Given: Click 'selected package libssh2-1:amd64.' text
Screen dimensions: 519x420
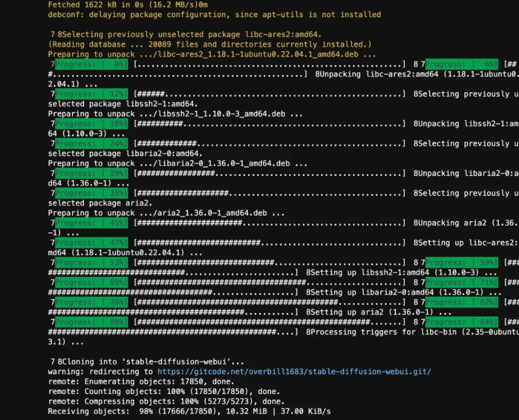Looking at the screenshot, I should pyautogui.click(x=123, y=104).
